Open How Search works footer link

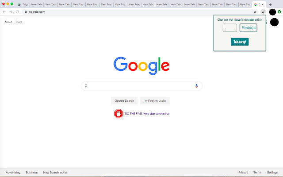pyautogui.click(x=55, y=173)
